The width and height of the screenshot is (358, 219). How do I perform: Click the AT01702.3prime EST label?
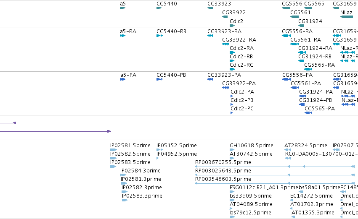(312, 205)
